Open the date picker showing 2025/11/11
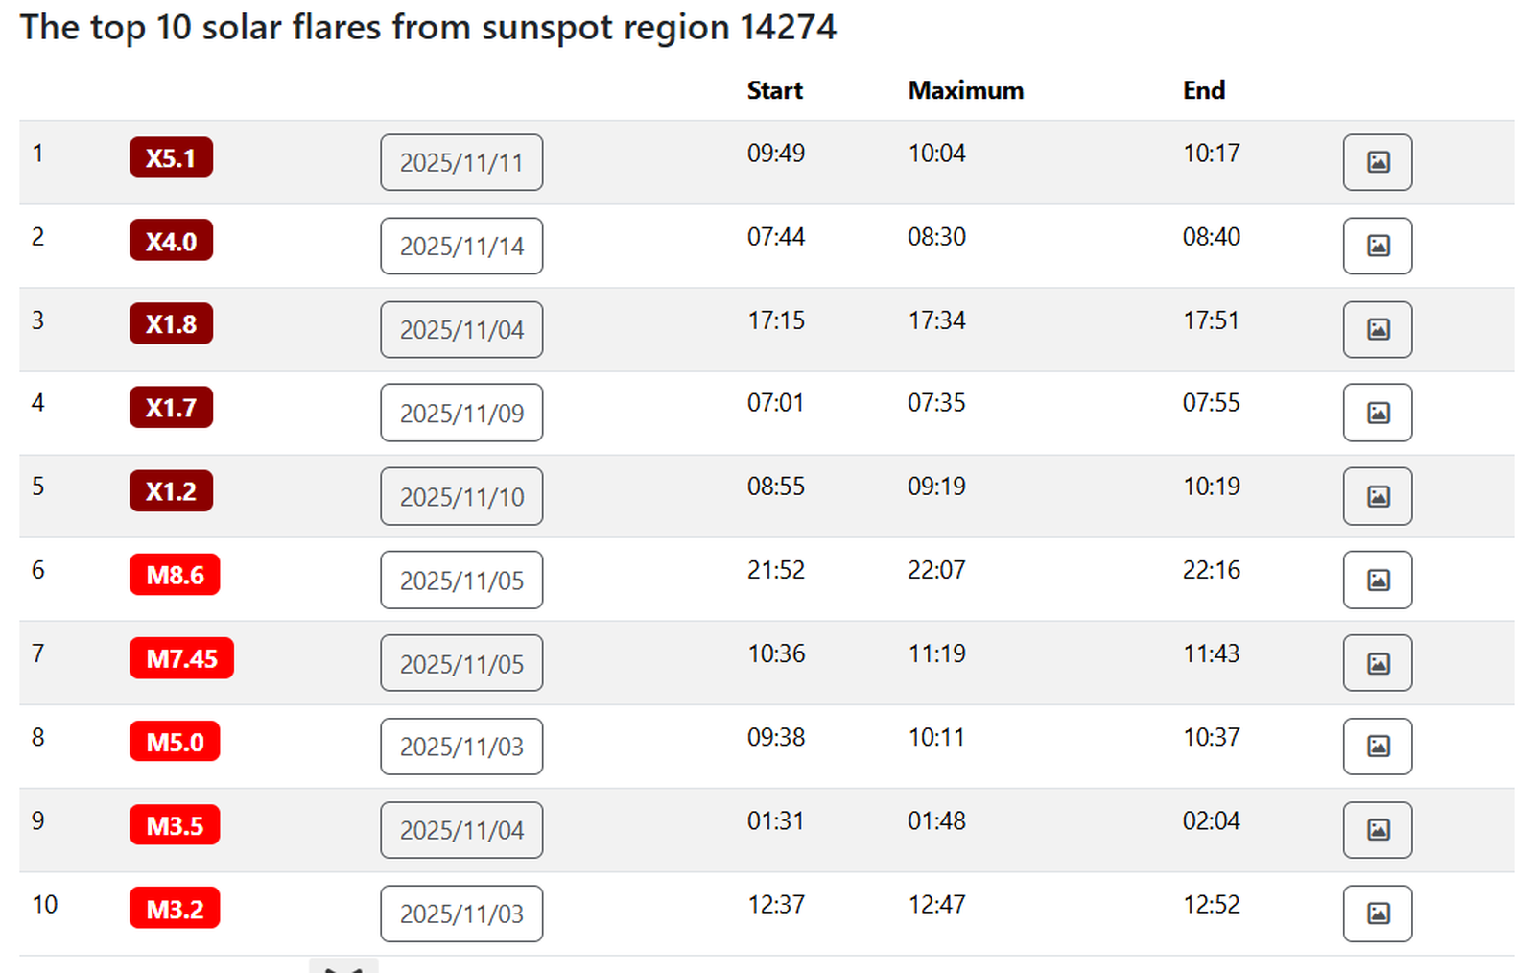This screenshot has height=973, width=1534. [460, 162]
